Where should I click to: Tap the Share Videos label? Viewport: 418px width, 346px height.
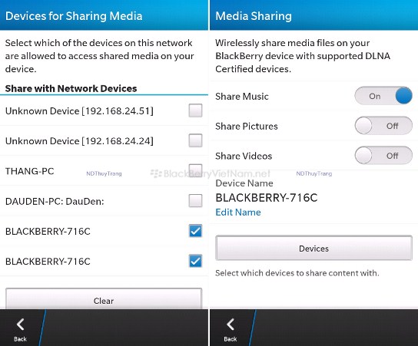tap(244, 156)
